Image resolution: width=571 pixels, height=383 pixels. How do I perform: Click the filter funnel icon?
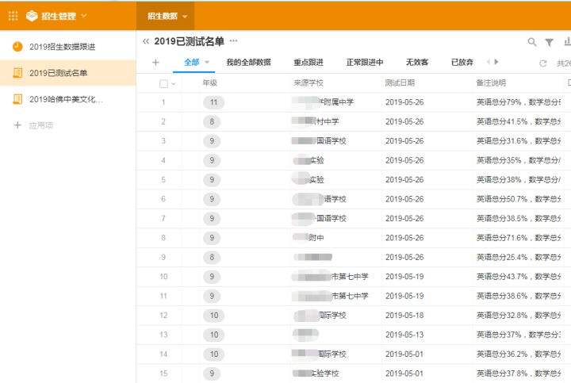(x=549, y=42)
